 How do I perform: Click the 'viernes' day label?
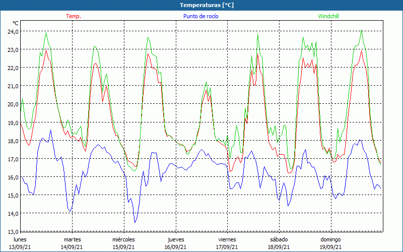click(x=227, y=239)
